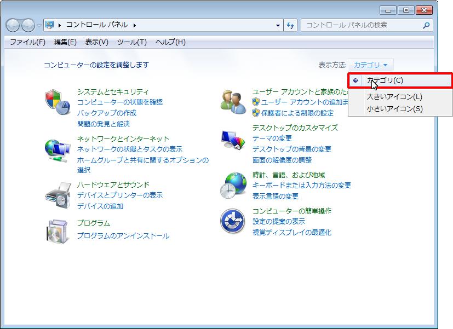Expand the arrow after コントロール パネル breadcrumb
The height and width of the screenshot is (329, 453).
coord(134,25)
